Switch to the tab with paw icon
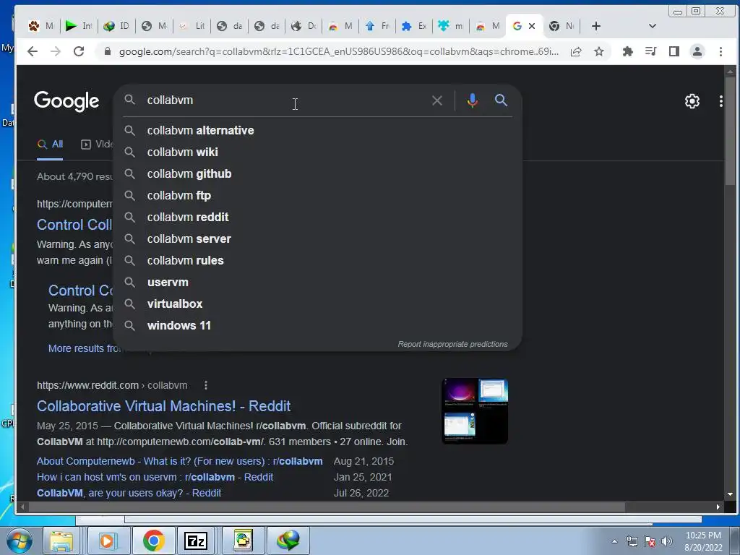 (x=41, y=26)
